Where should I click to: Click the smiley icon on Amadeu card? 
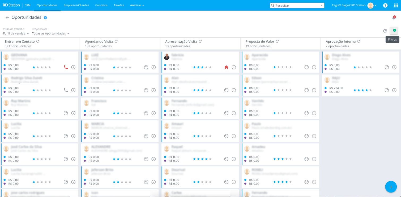[x=306, y=159]
